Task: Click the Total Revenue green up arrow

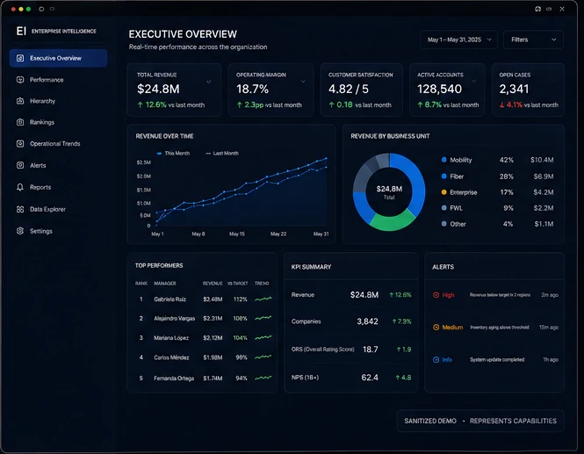Action: coord(140,105)
